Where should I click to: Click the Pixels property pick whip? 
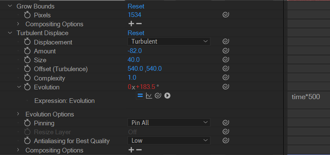point(226,15)
